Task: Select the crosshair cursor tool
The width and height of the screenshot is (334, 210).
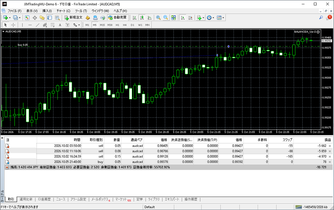Action: [13, 25]
